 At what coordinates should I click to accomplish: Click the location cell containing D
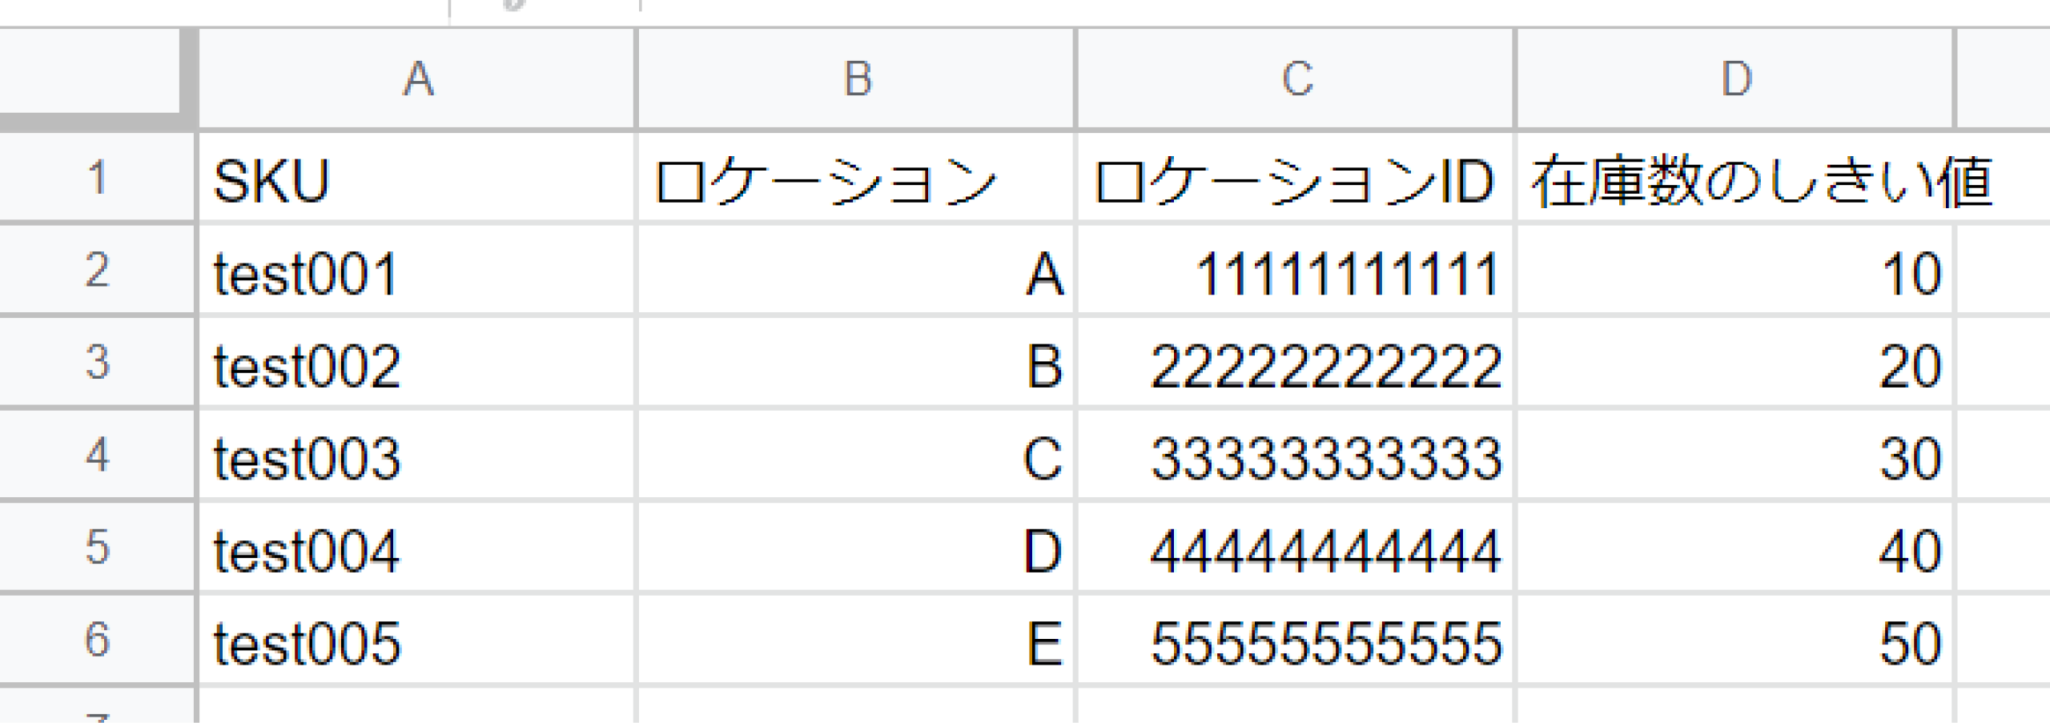click(x=856, y=550)
